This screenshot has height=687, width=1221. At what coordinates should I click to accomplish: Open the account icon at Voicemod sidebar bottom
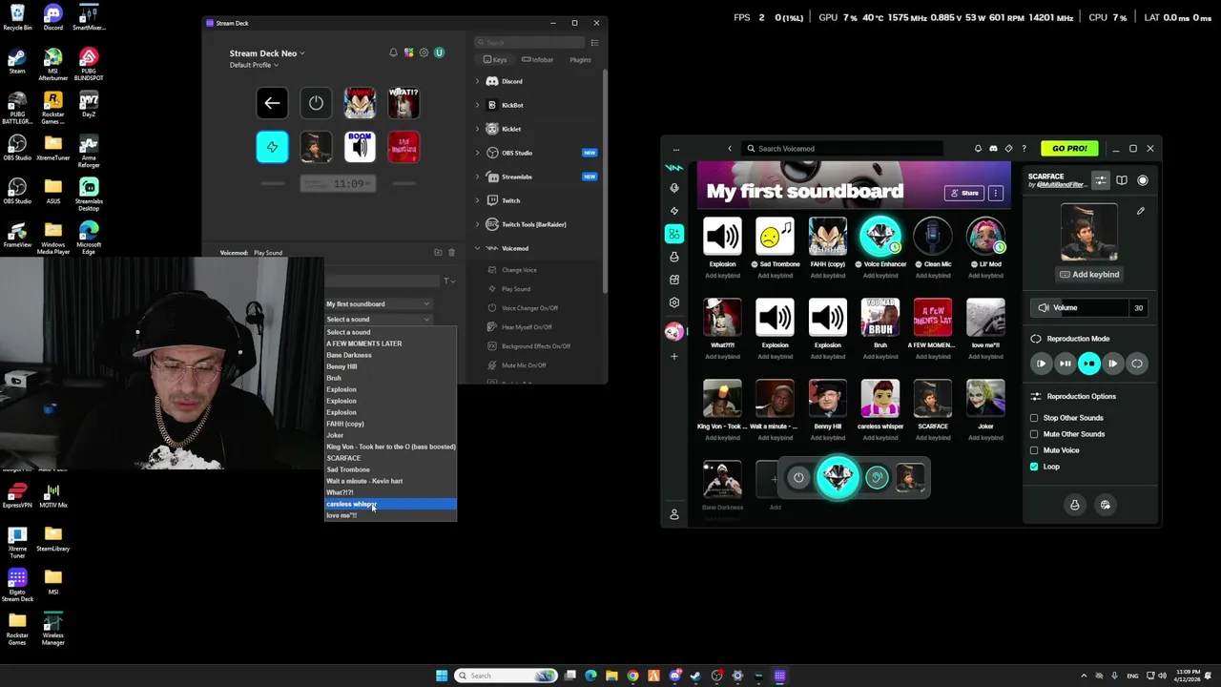[674, 514]
